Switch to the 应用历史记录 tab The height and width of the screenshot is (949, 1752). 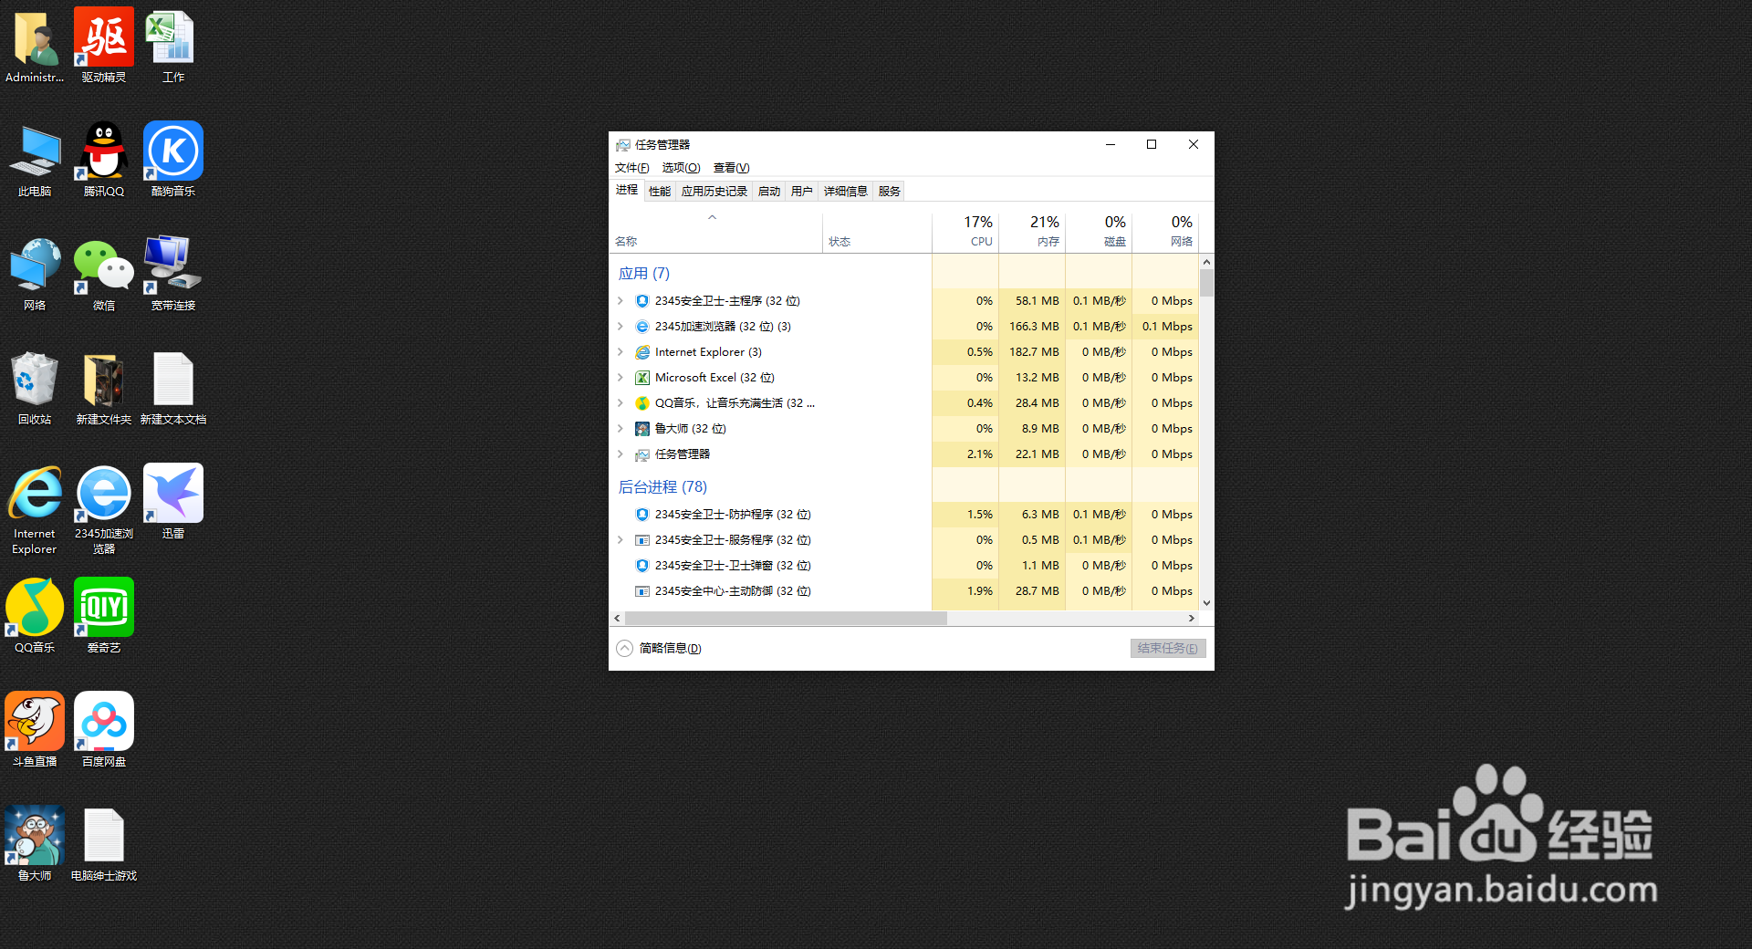714,192
